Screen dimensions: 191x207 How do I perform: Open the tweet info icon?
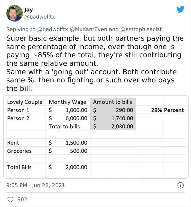pyautogui.click(x=180, y=185)
